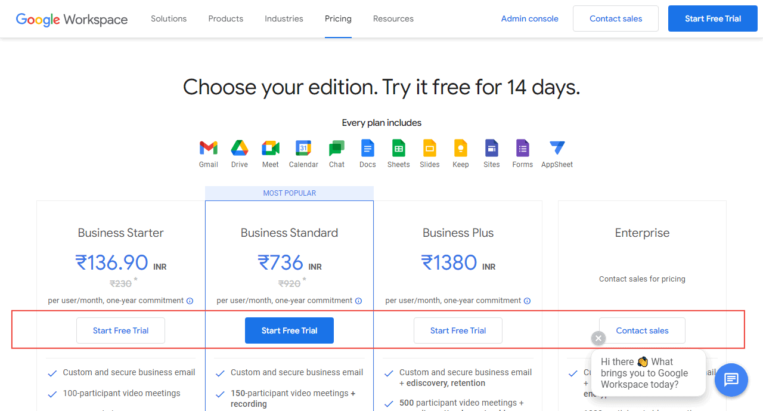
Task: Dismiss the chat greeting popup
Action: point(598,338)
